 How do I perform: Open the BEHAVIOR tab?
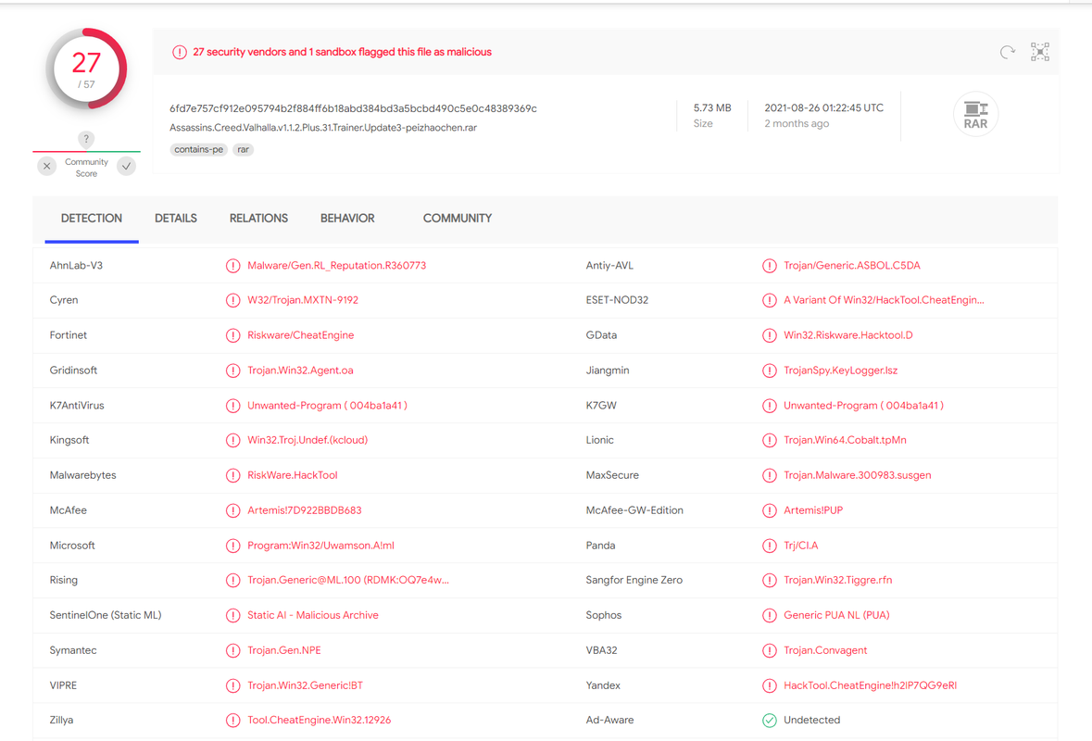tap(347, 219)
